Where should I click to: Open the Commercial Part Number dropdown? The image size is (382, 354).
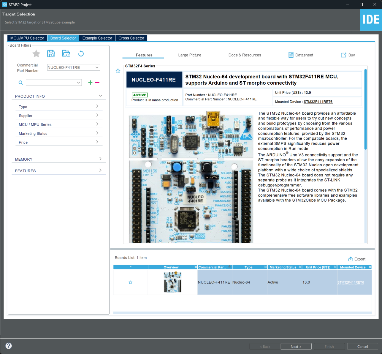click(97, 67)
